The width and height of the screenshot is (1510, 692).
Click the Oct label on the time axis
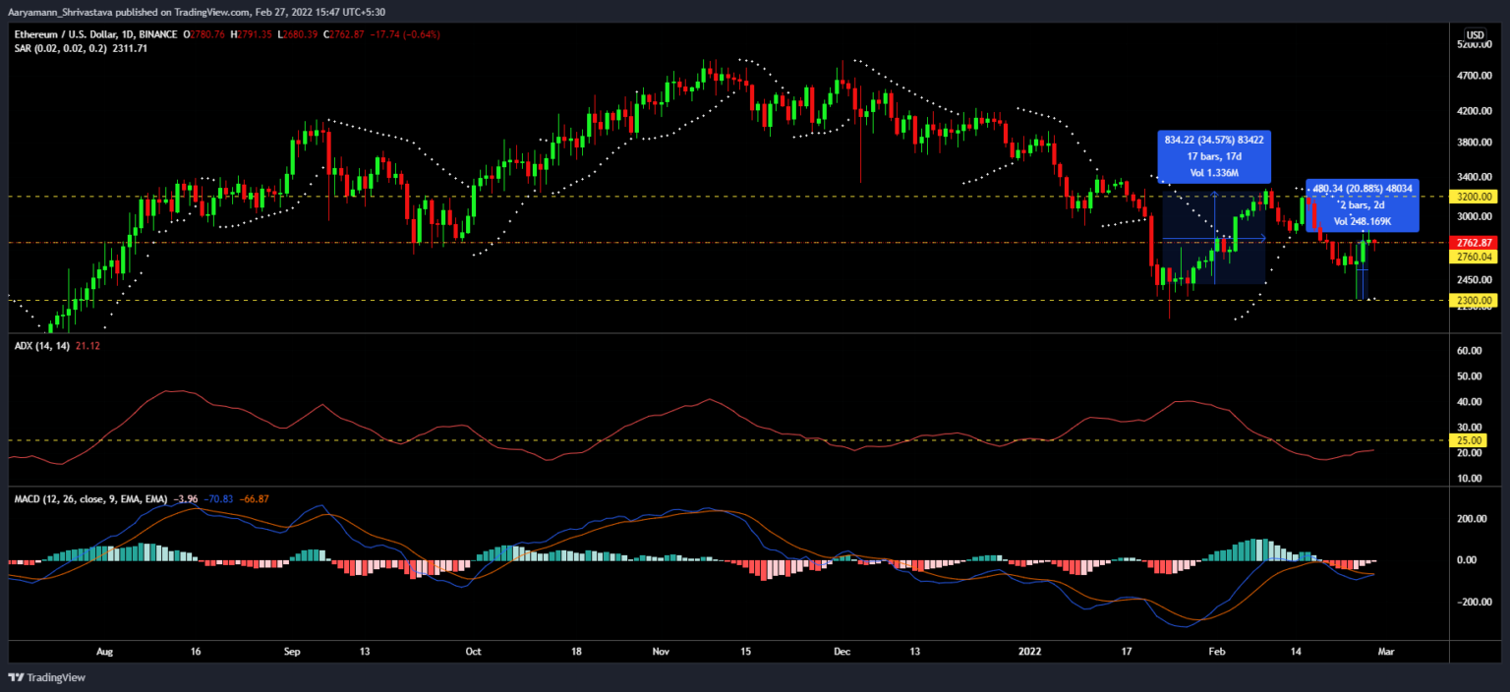[x=473, y=652]
